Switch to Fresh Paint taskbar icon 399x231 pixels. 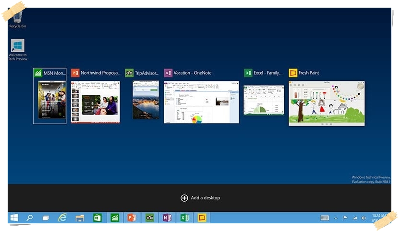click(202, 218)
